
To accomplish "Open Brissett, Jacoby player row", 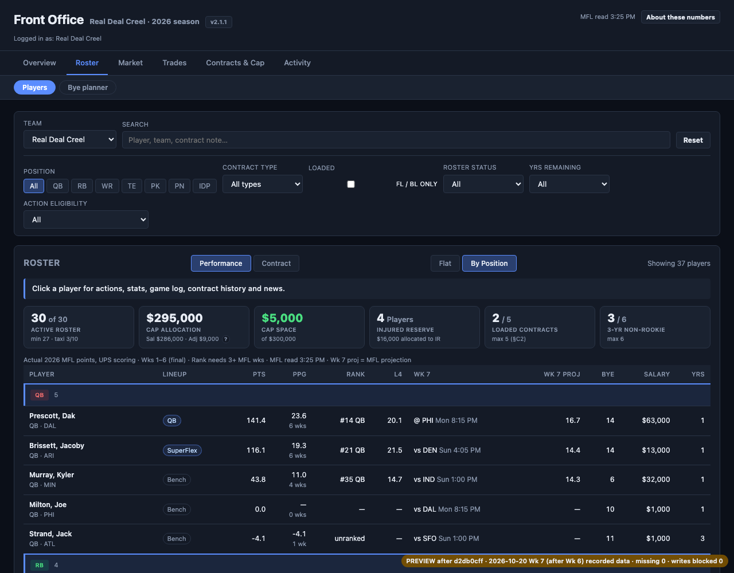I will [x=367, y=450].
